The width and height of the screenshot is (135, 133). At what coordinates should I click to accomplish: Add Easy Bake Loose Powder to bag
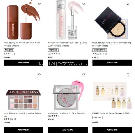112,62
